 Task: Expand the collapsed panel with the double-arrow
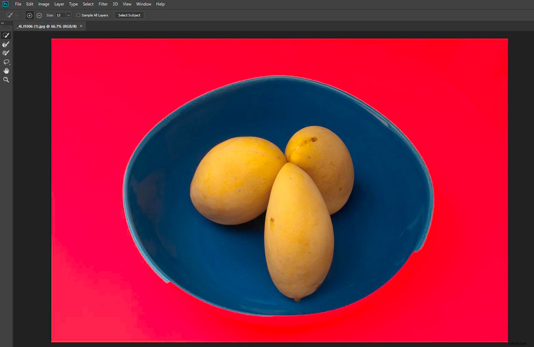point(2,23)
